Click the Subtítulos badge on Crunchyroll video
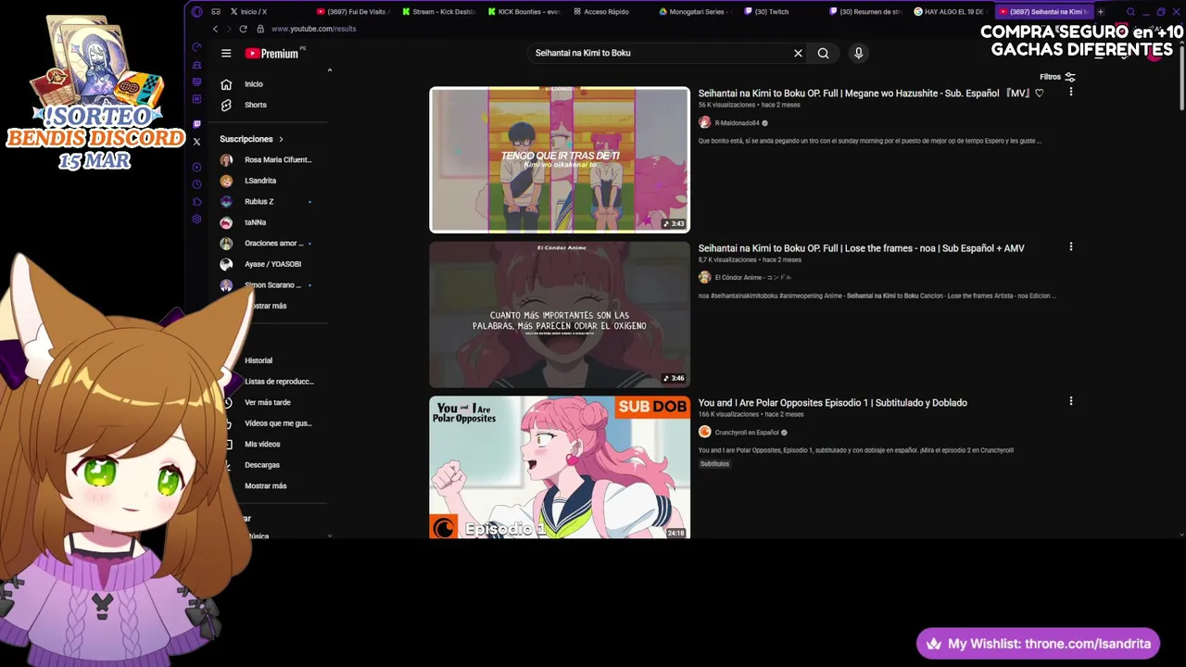This screenshot has height=667, width=1186. (714, 464)
